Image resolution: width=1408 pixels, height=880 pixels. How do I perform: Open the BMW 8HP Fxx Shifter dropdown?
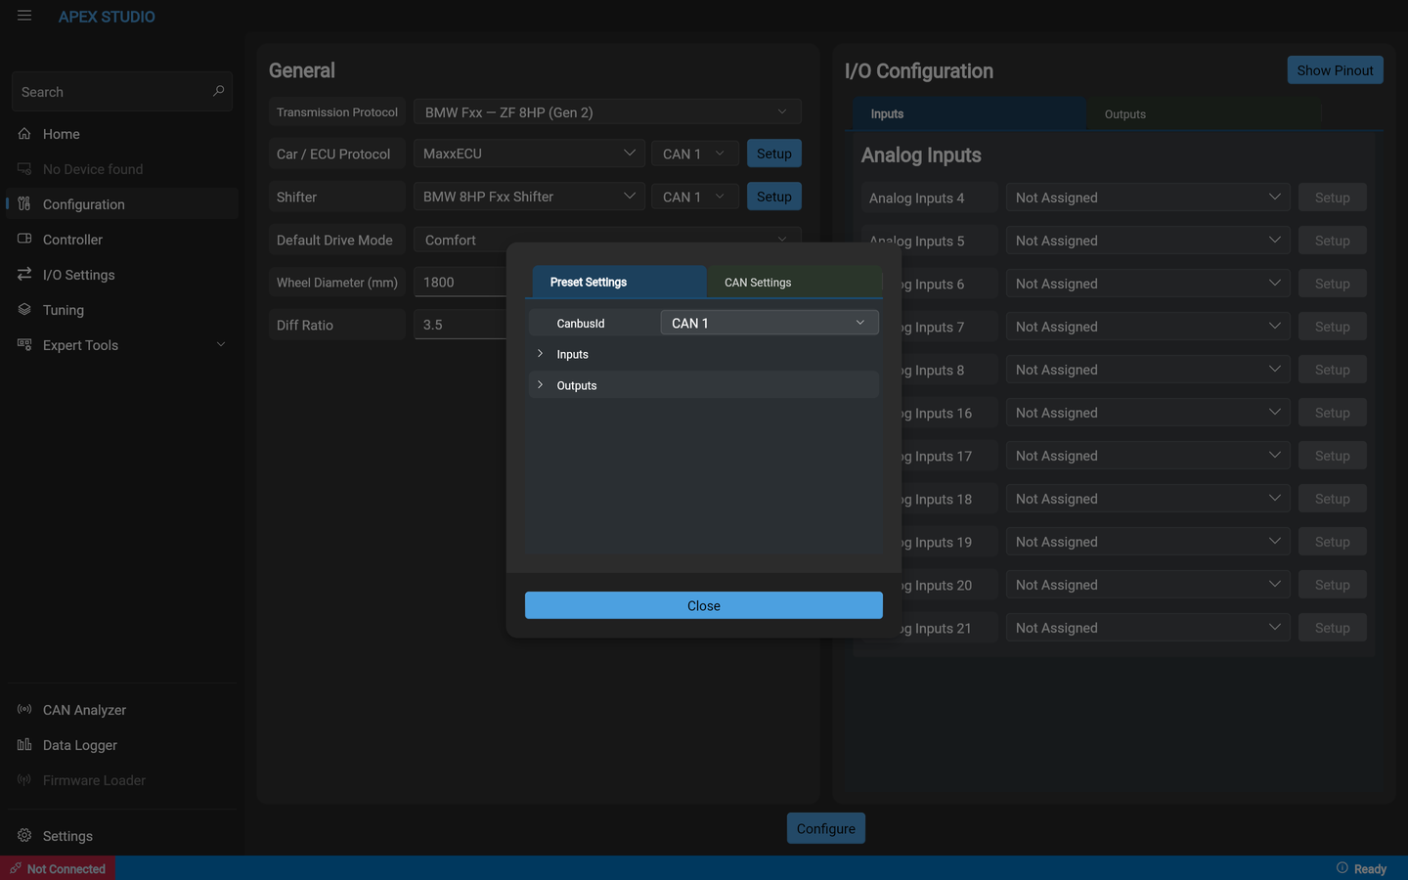coord(529,197)
